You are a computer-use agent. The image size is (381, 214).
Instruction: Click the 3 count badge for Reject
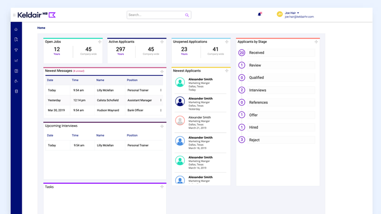click(x=242, y=139)
